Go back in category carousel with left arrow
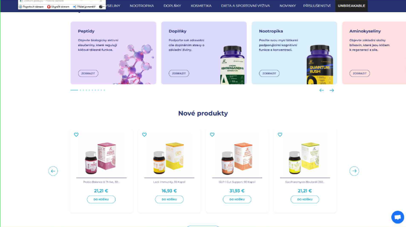The width and height of the screenshot is (406, 227). point(322,90)
